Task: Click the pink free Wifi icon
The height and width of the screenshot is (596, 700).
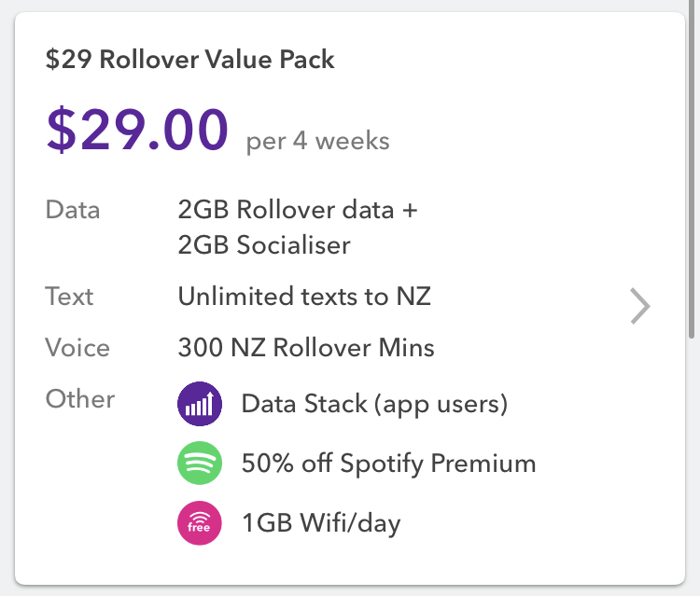Action: click(200, 522)
